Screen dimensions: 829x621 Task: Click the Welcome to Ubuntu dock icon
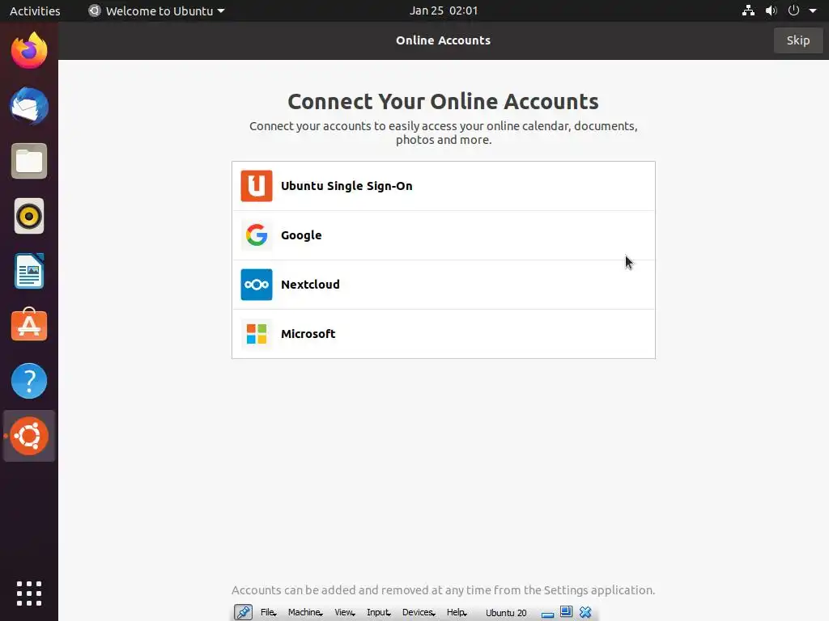pos(29,436)
